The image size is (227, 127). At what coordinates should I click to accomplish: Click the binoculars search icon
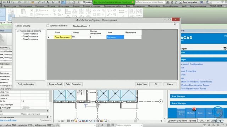[x=168, y=2]
